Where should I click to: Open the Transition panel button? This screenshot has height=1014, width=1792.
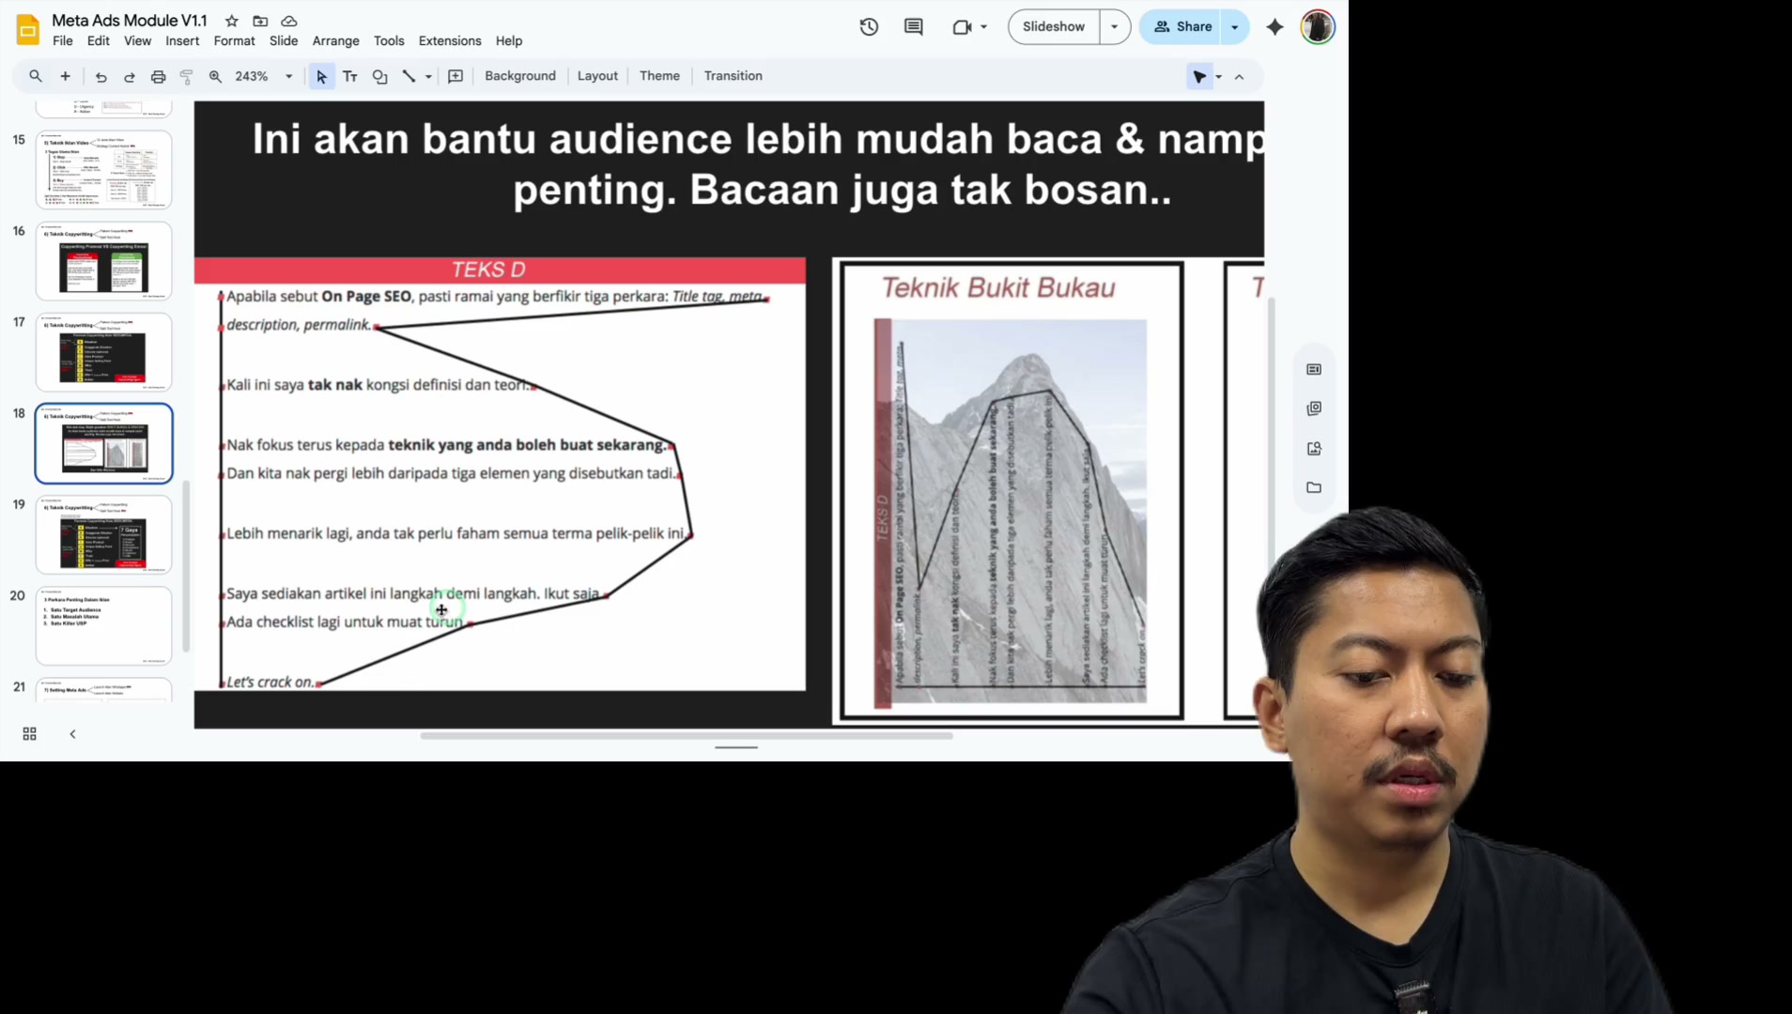[734, 76]
